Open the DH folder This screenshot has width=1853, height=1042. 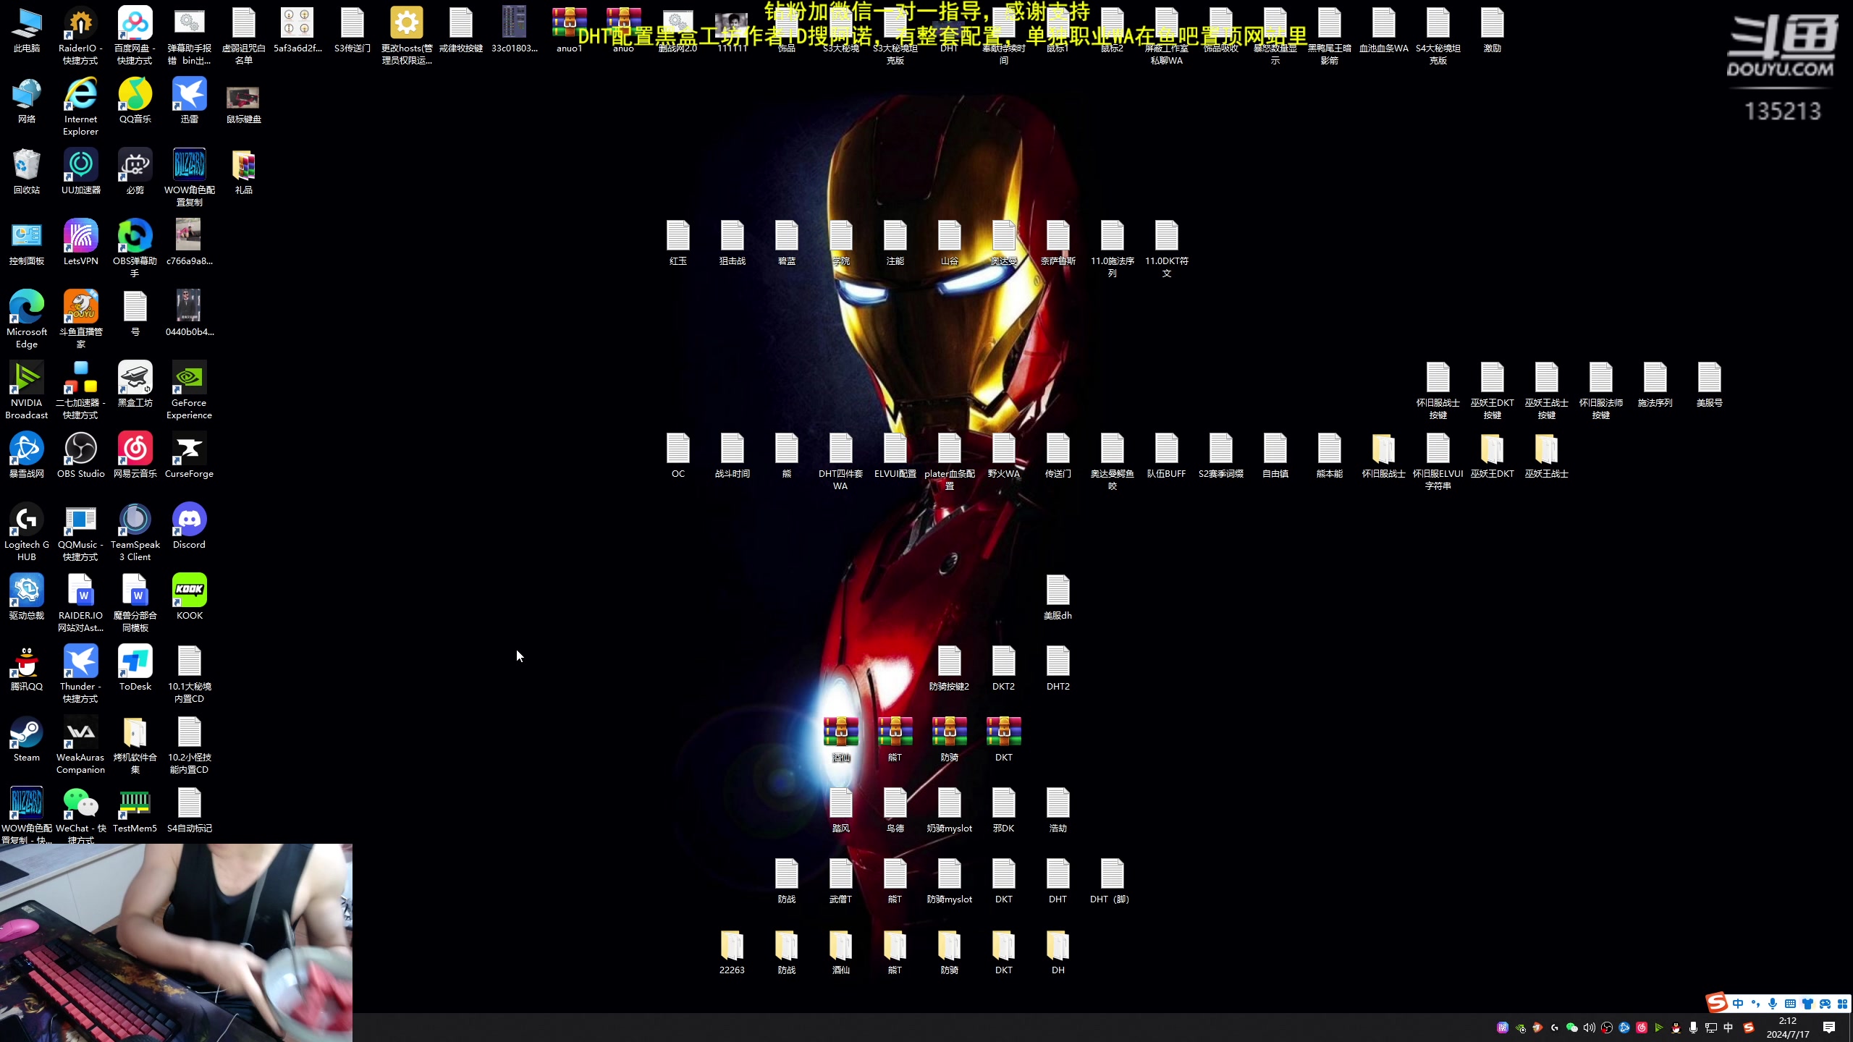tap(1058, 952)
